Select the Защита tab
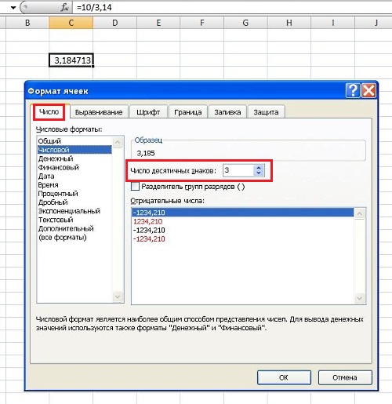Viewport: 392px width, 404px height. pos(266,112)
